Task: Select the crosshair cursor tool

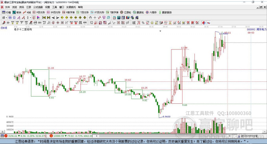Action: click(95, 18)
